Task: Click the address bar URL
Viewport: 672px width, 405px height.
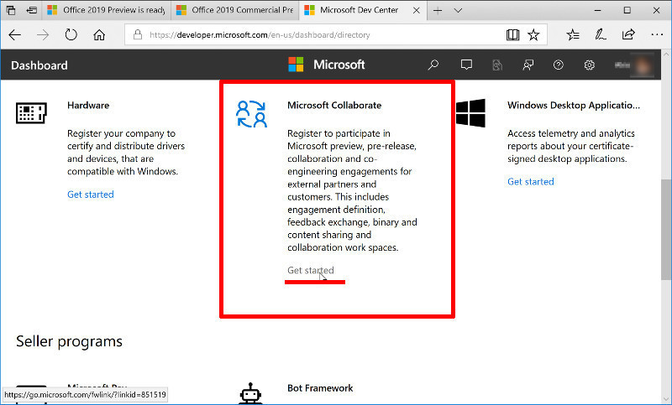Action: (x=260, y=35)
